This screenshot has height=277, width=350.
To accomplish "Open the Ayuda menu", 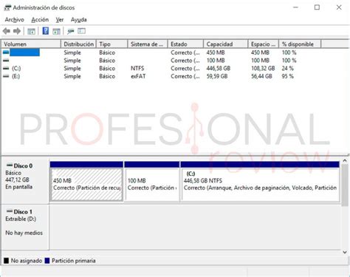I will 79,20.
